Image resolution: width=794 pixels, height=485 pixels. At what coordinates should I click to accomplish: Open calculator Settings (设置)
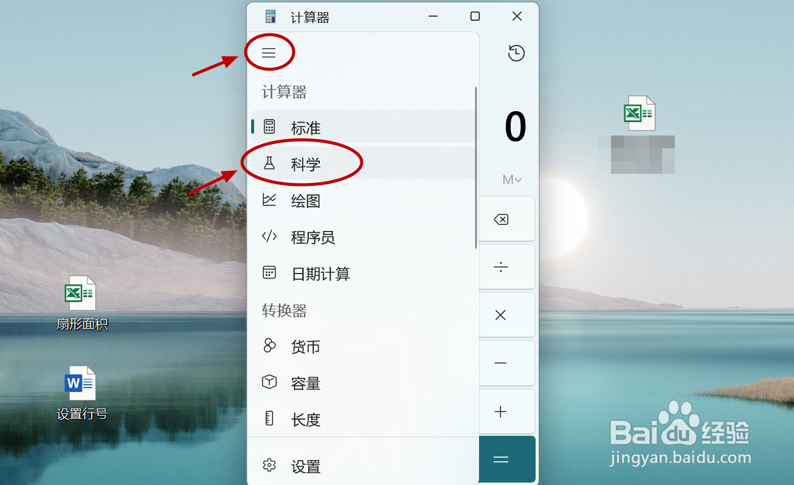[x=363, y=466]
